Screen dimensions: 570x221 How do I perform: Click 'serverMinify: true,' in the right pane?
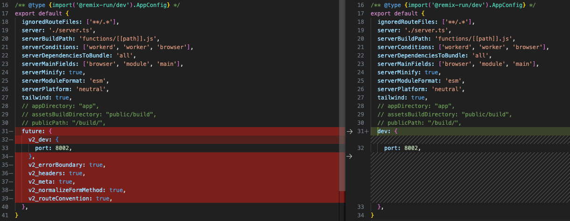click(x=409, y=72)
